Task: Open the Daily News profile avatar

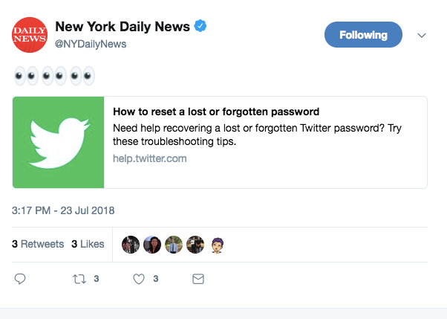Action: pos(30,35)
